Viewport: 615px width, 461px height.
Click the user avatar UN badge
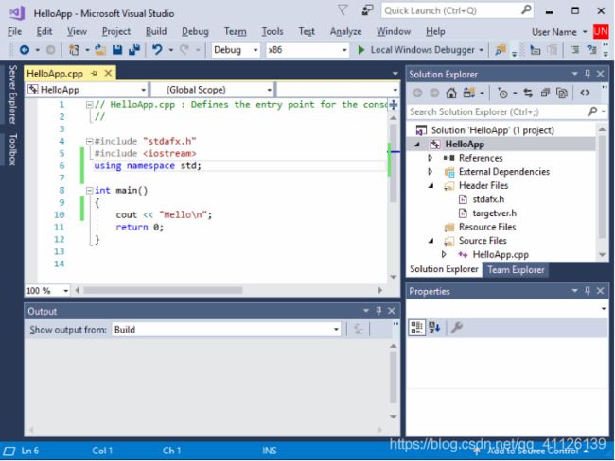coord(601,31)
